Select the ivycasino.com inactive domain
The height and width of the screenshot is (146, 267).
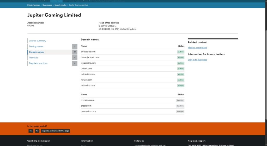(88, 100)
